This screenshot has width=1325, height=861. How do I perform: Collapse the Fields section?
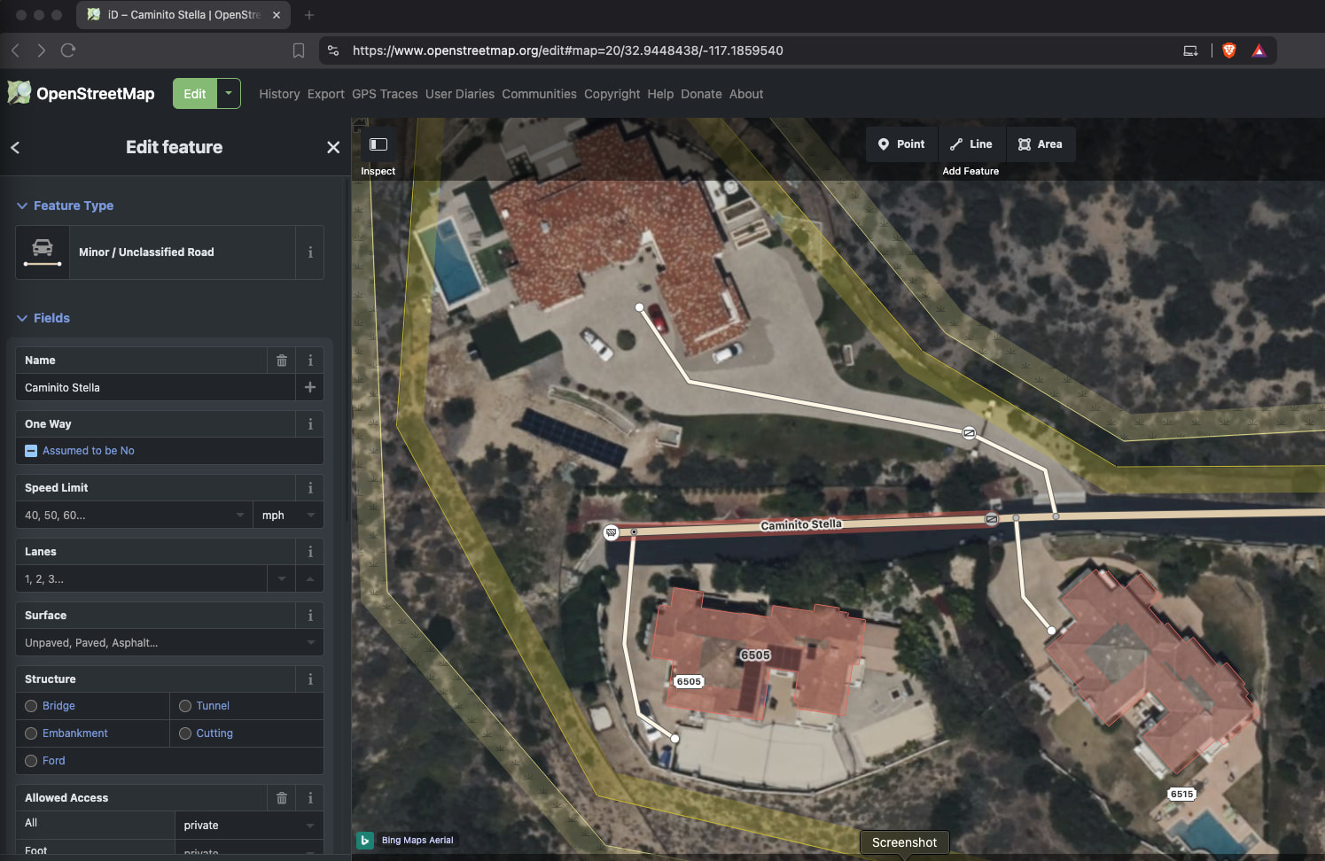pos(43,318)
